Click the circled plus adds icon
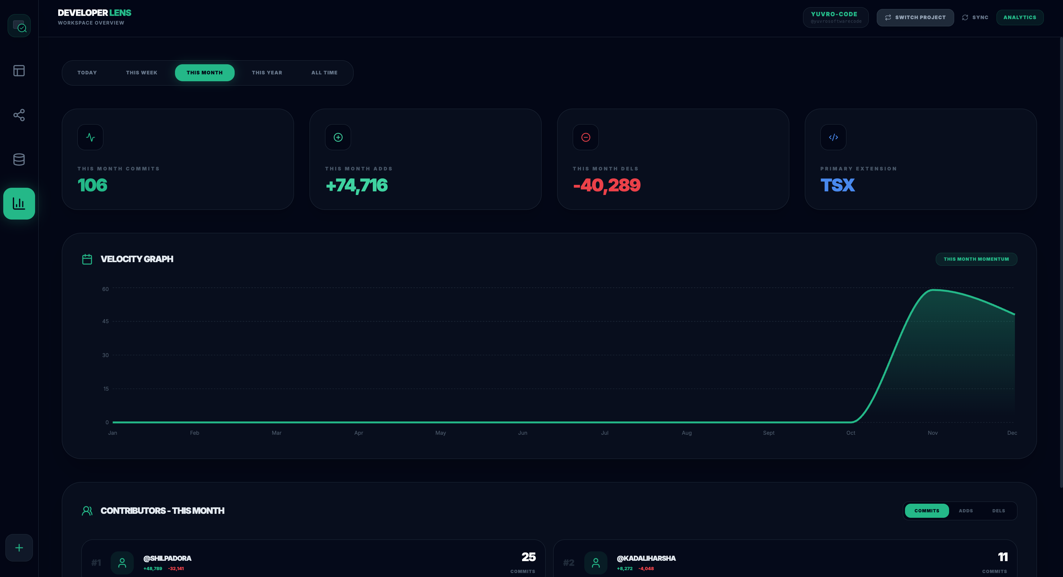This screenshot has height=577, width=1063. [x=338, y=137]
